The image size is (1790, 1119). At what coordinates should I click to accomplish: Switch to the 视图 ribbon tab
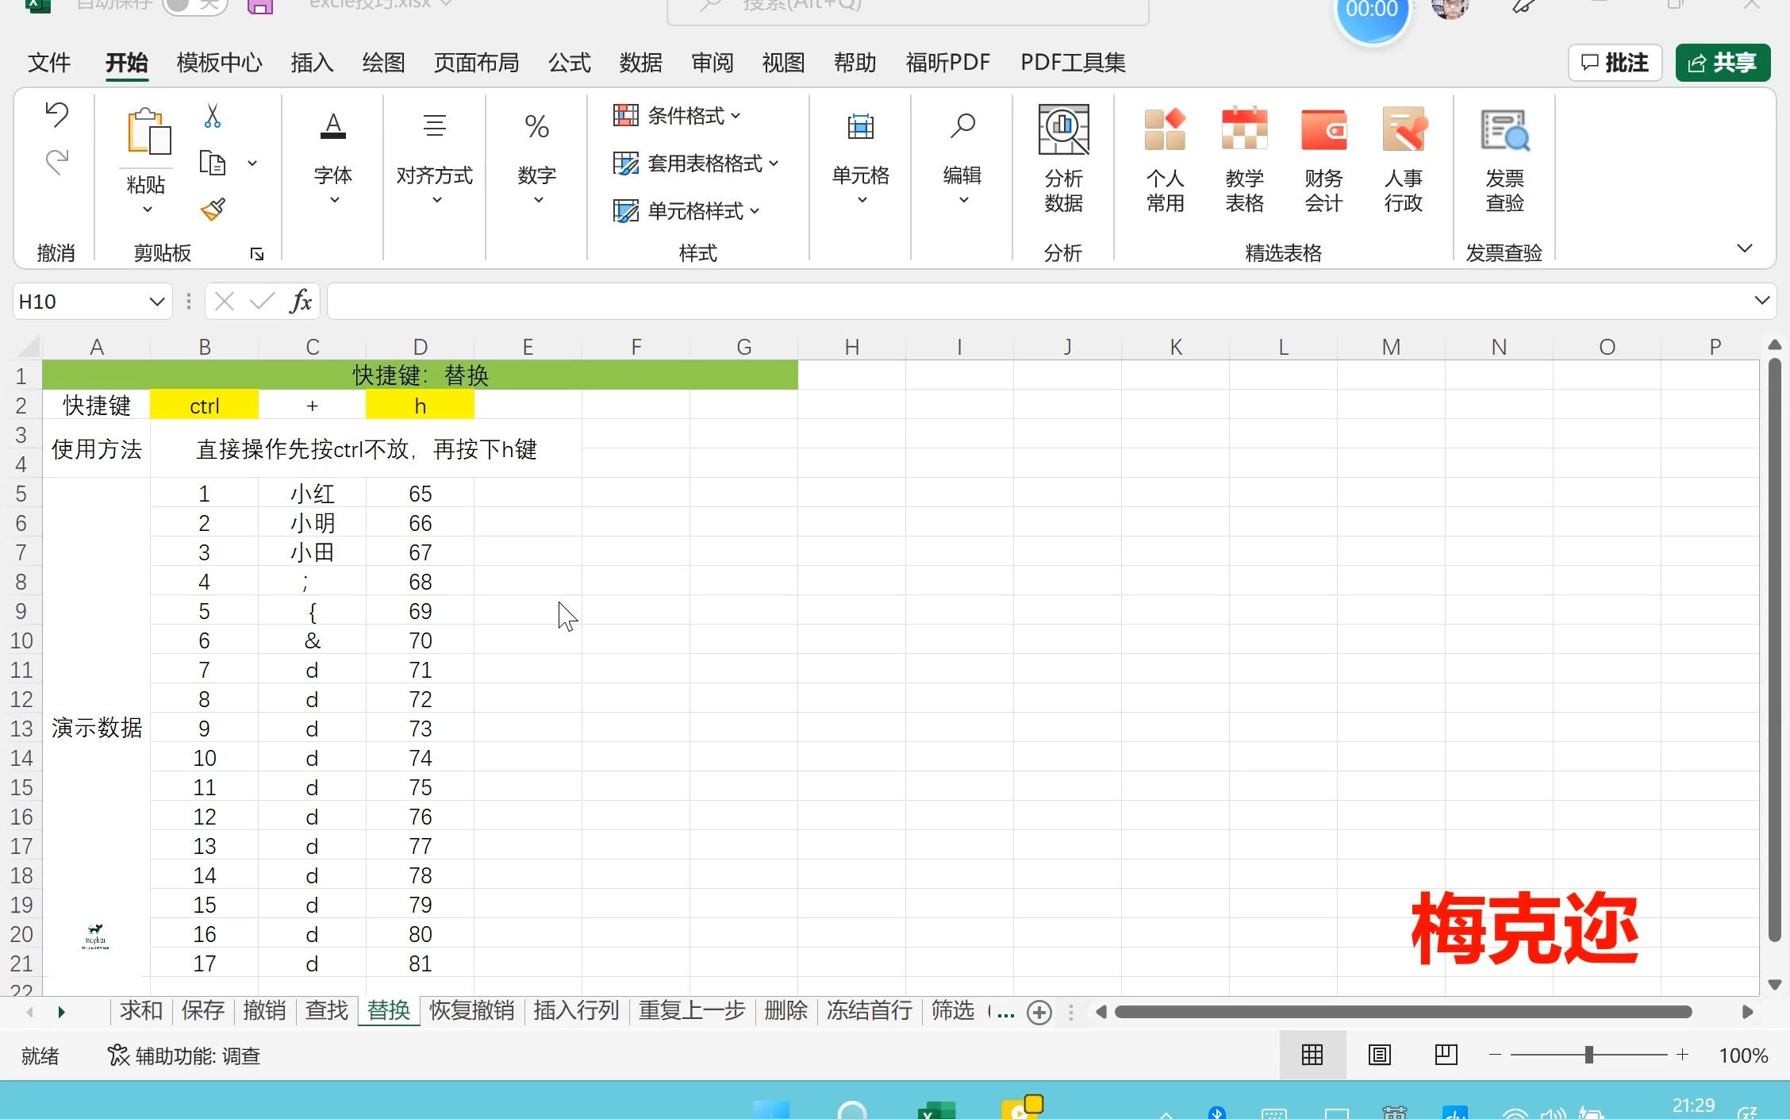(784, 63)
